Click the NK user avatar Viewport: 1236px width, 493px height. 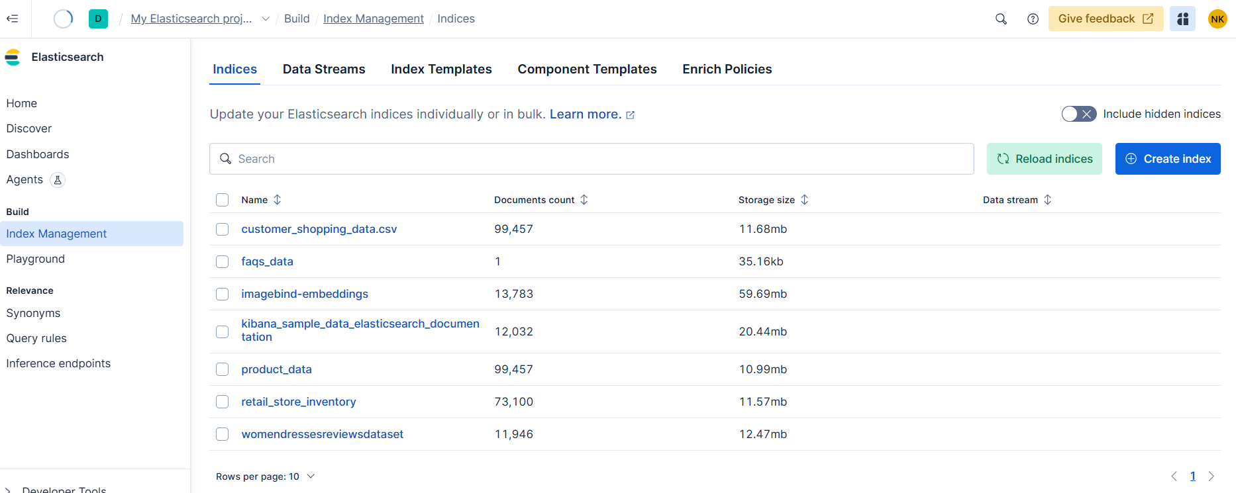tap(1217, 19)
